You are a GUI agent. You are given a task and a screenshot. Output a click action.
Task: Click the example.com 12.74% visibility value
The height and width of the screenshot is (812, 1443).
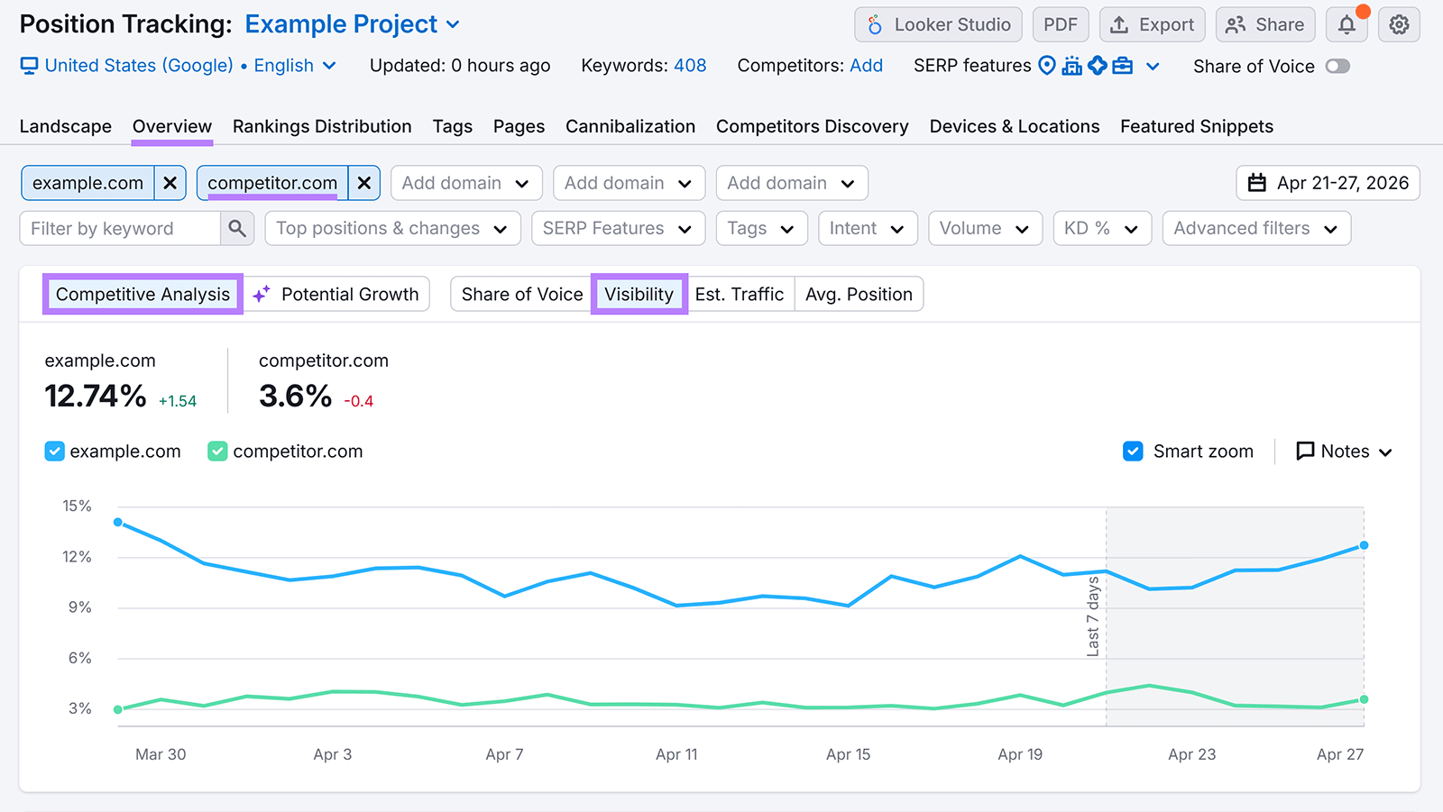[x=96, y=396]
